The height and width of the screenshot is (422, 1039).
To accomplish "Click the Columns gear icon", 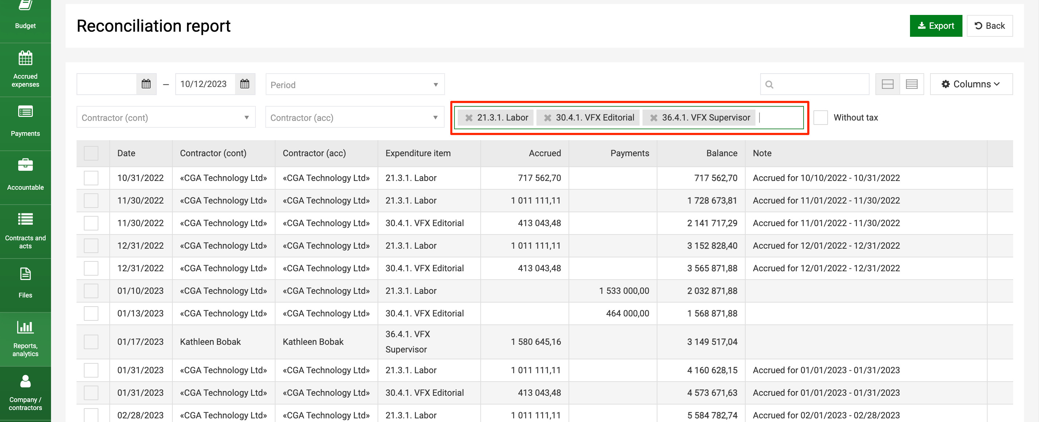I will coord(945,84).
